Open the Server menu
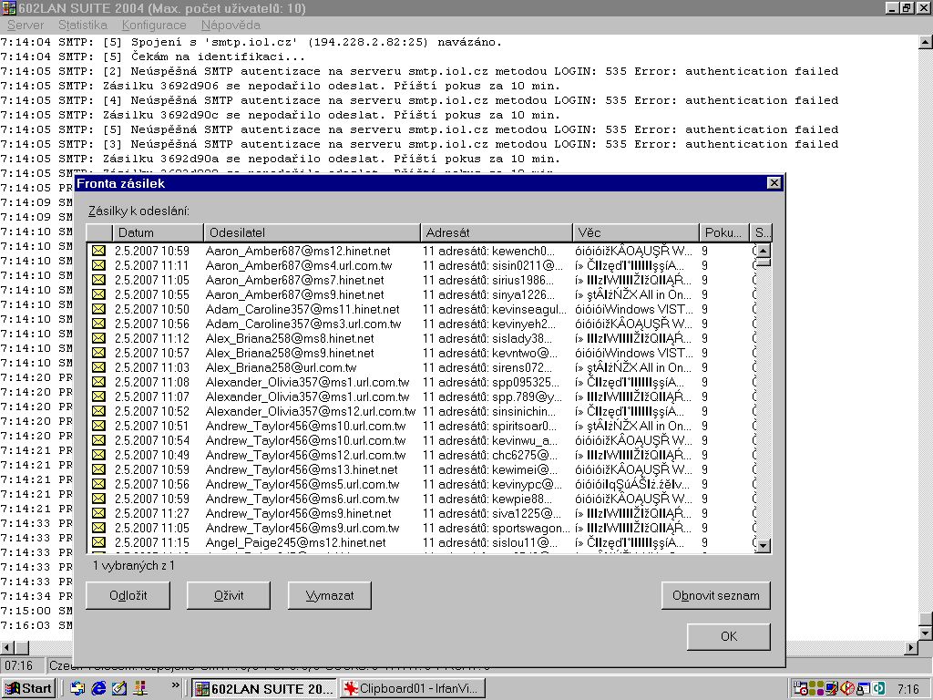Viewport: 933px width, 700px height. point(26,25)
